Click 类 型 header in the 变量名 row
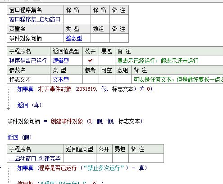 77,29
